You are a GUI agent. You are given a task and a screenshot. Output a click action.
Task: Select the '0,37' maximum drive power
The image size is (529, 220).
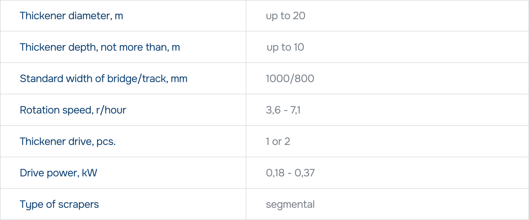pos(304,173)
